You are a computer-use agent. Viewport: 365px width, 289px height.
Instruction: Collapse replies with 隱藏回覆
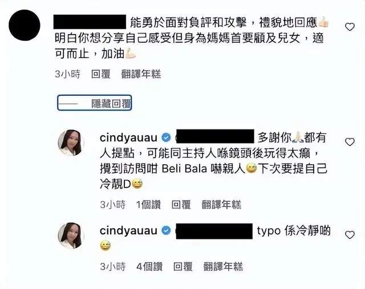[95, 103]
